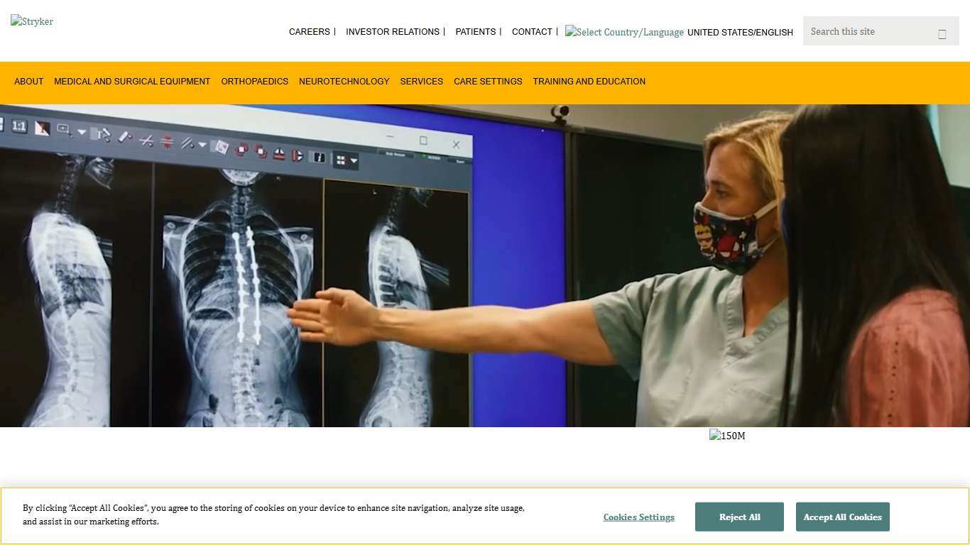
Task: Open the UNITED STATES/ENGLISH language selector
Action: pos(740,32)
